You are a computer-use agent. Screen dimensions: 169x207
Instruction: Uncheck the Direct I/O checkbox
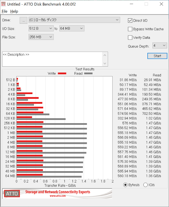(x=130, y=20)
